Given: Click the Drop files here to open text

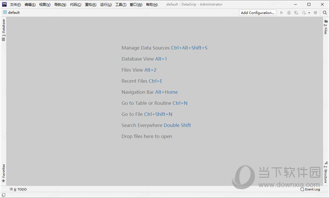Looking at the screenshot, I should 146,136.
